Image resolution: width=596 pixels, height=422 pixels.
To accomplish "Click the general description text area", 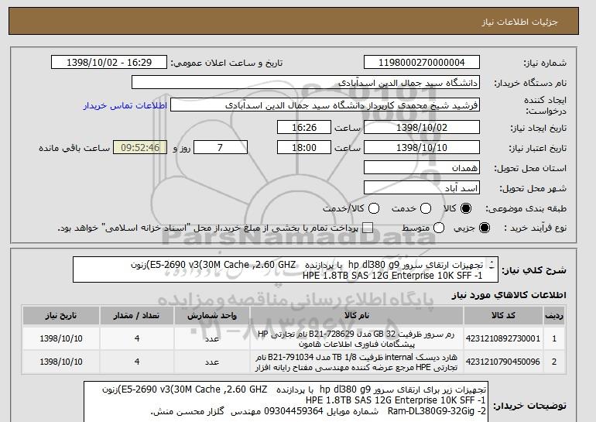I will pyautogui.click(x=286, y=269).
